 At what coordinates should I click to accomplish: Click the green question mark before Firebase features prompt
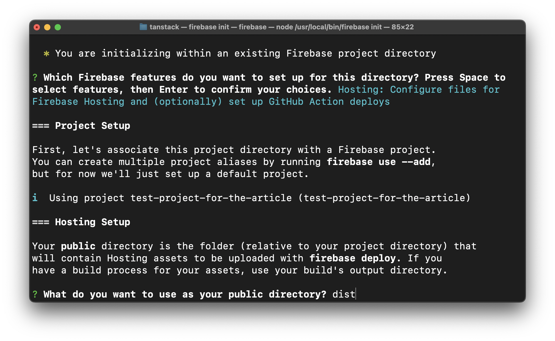point(35,77)
